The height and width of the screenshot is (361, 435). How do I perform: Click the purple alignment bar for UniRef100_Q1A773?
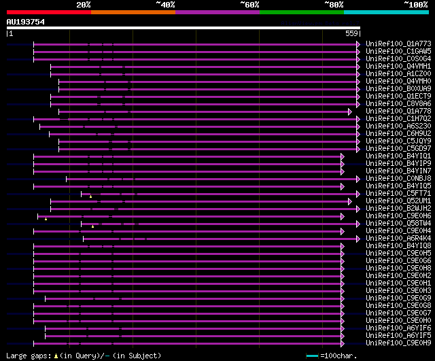(x=195, y=44)
